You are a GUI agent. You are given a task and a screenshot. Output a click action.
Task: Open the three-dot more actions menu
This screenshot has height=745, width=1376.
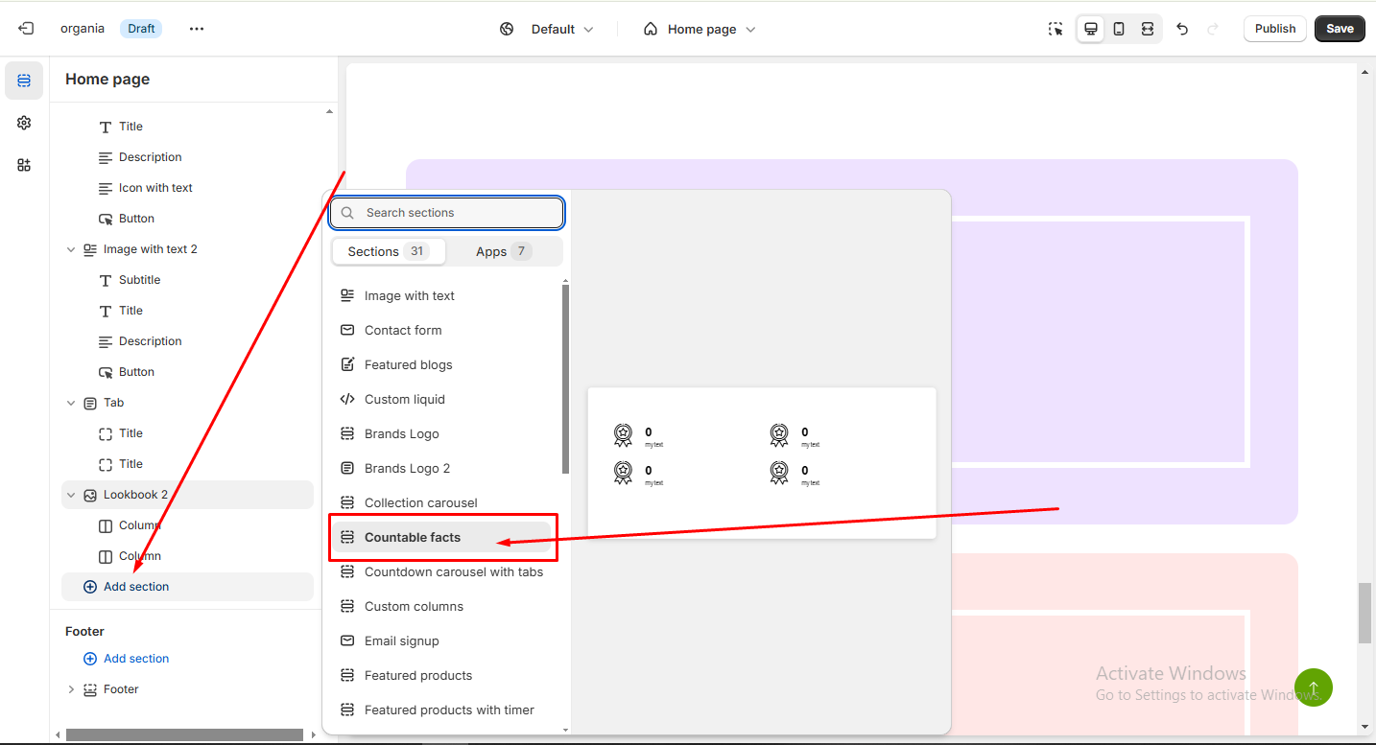197,29
